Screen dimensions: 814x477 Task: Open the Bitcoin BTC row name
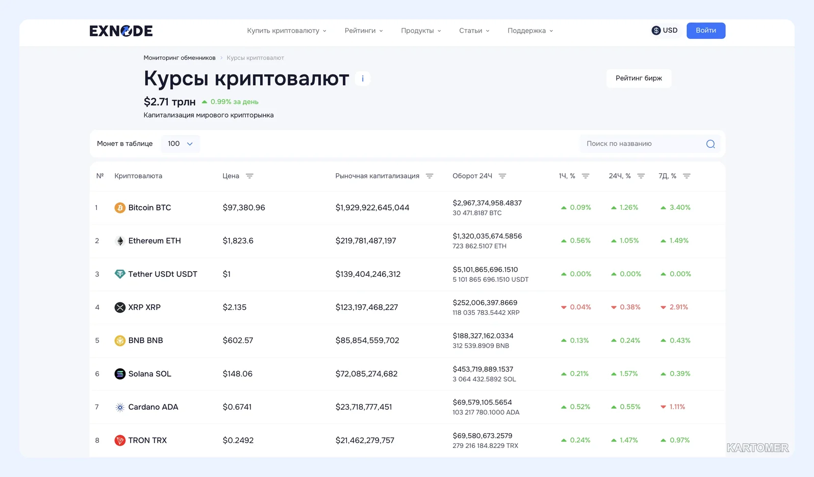[149, 208]
